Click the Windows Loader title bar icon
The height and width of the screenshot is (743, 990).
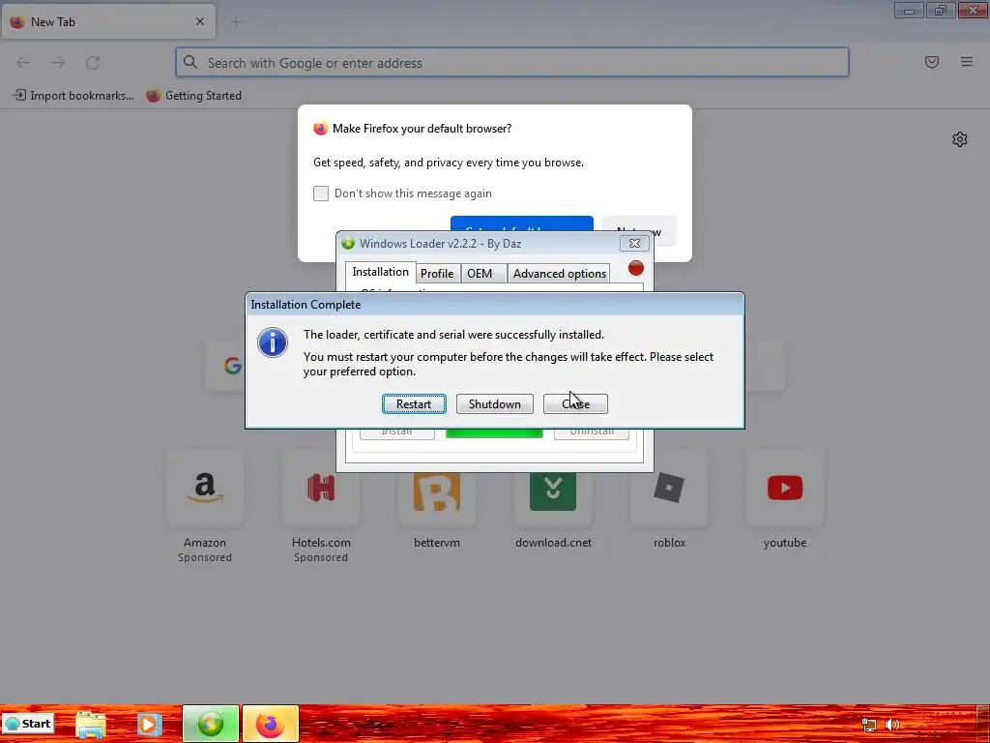tap(348, 243)
